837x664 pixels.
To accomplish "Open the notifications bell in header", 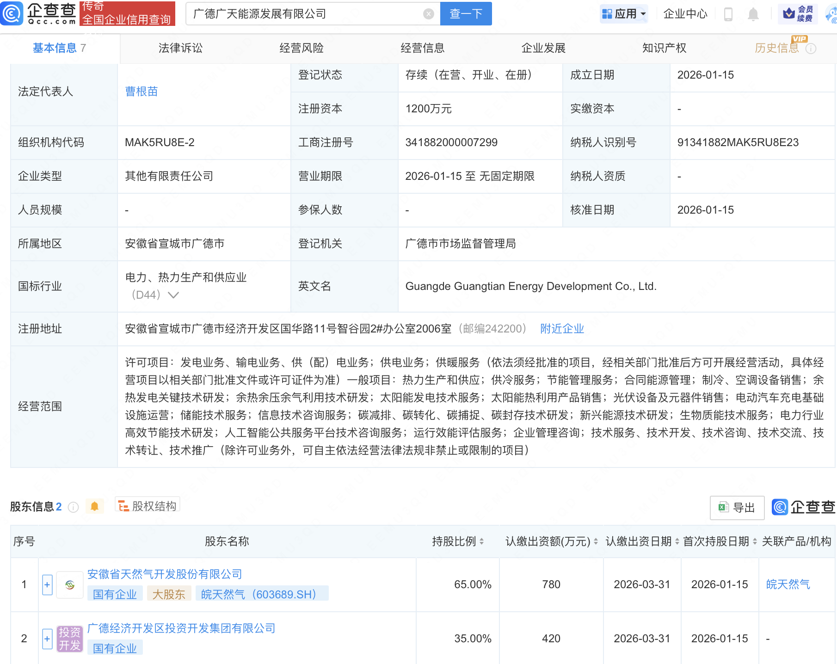I will pos(753,14).
